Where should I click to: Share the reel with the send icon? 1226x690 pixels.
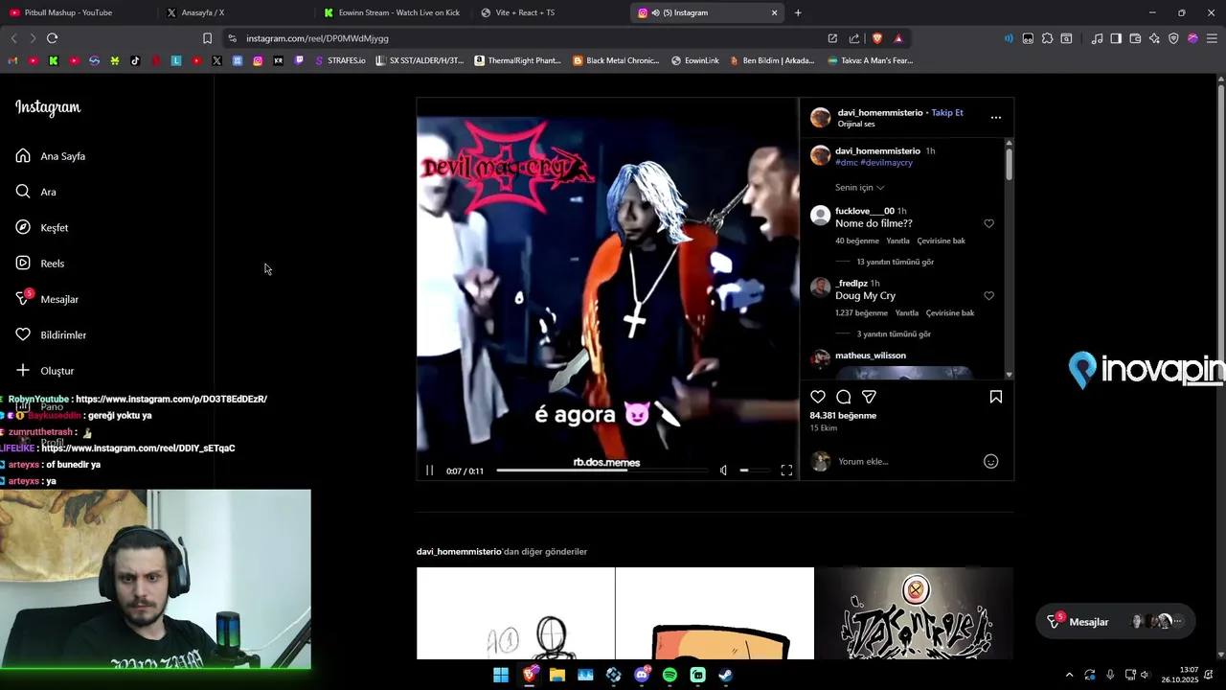pyautogui.click(x=869, y=397)
